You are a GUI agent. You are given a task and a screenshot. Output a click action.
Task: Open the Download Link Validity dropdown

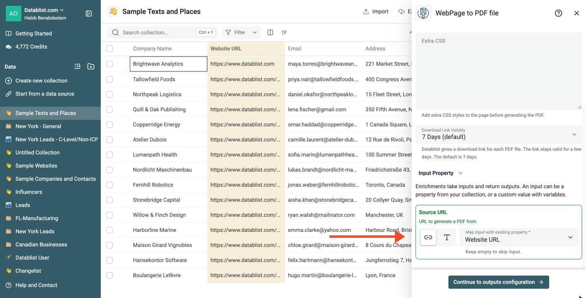click(498, 134)
